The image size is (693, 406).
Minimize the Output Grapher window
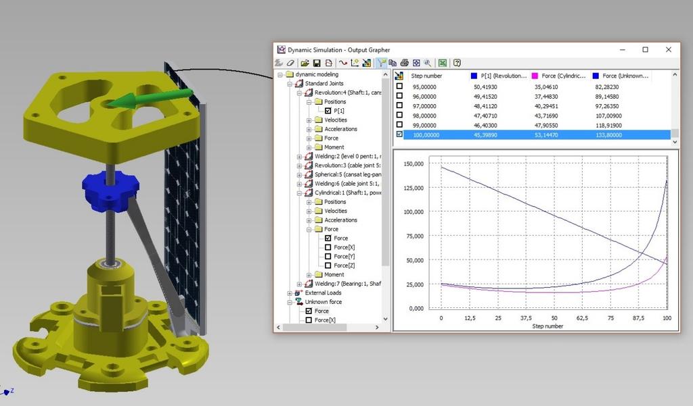[623, 50]
